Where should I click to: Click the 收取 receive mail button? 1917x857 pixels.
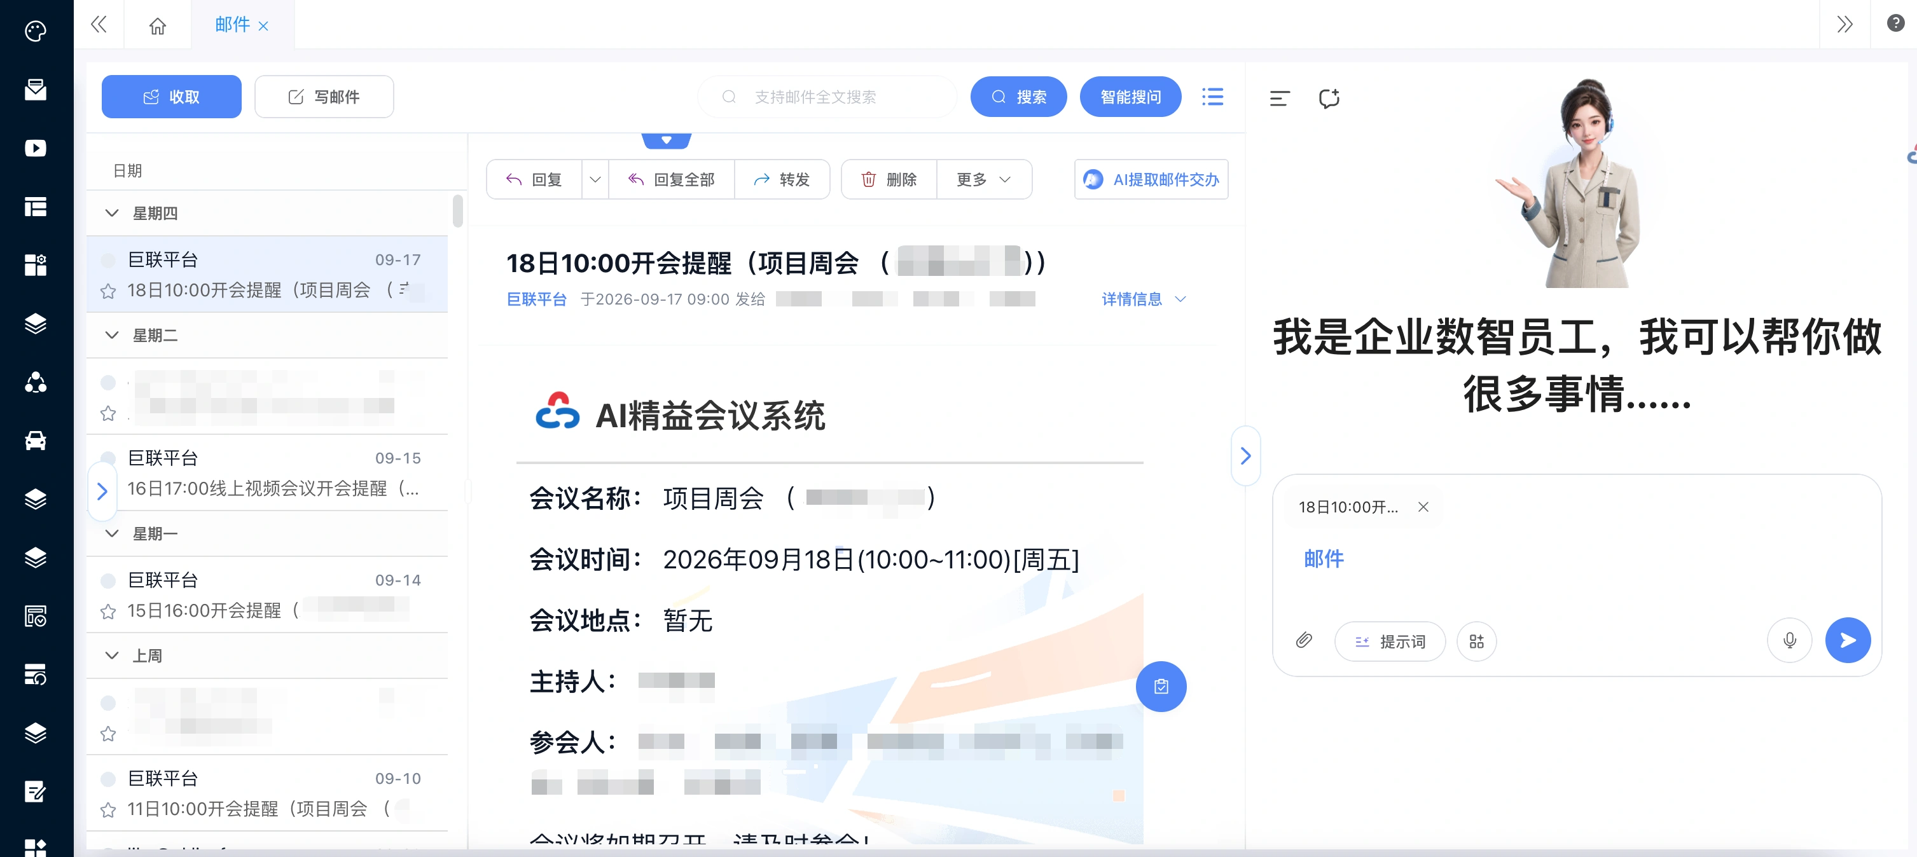pos(171,97)
